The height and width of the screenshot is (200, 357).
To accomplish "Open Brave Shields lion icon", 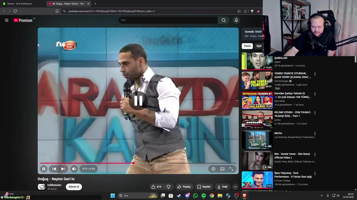I will 252,11.
